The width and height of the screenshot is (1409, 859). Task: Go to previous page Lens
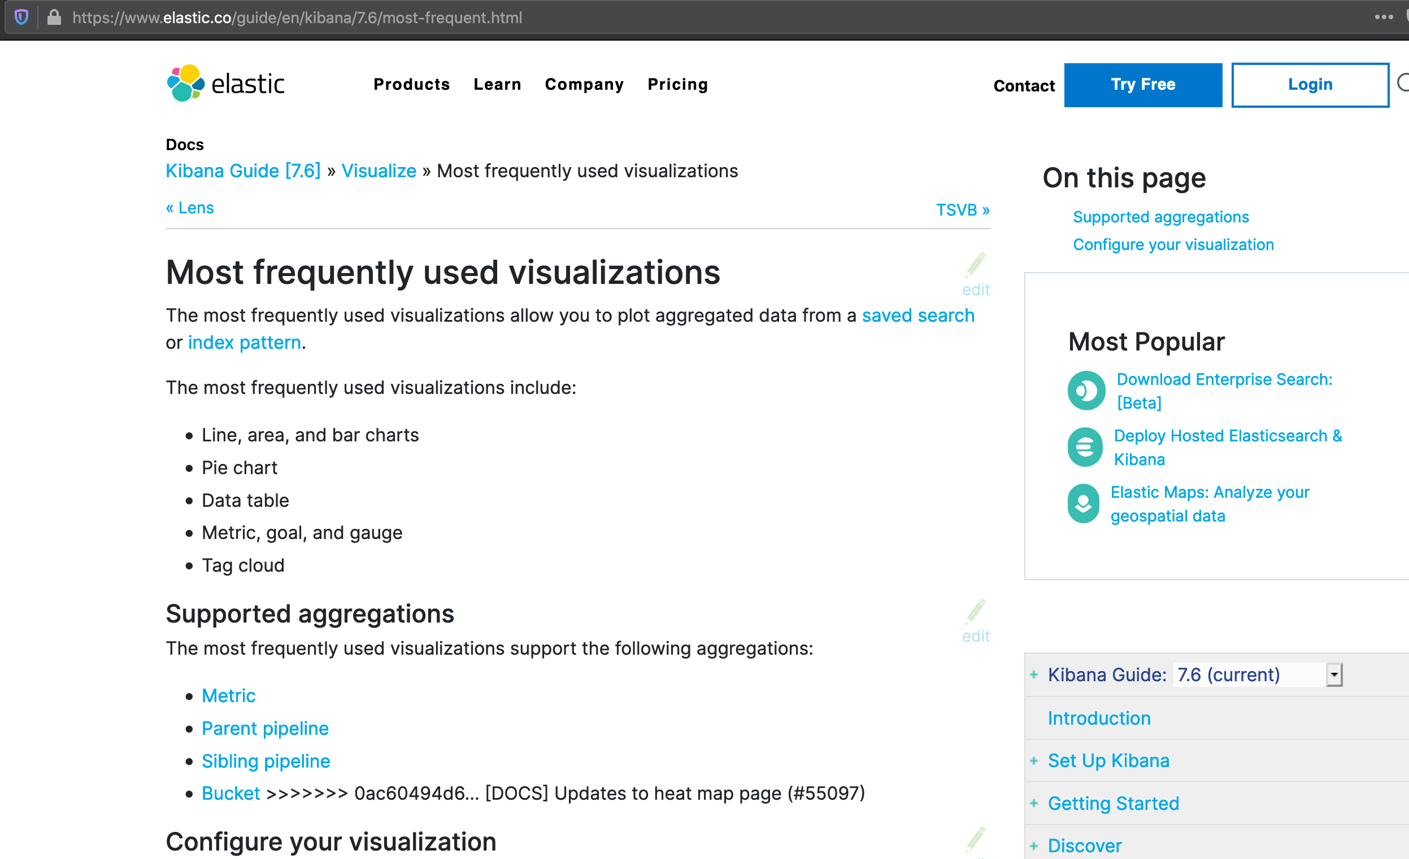(x=190, y=208)
